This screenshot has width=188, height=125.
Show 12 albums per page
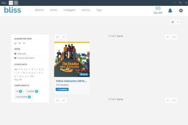click(15, 43)
